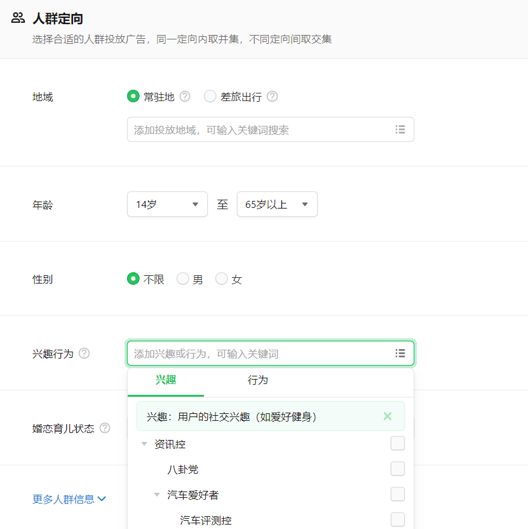528x529 pixels.
Task: Collapse the 资讯控 tree with its arrow
Action: (144, 444)
